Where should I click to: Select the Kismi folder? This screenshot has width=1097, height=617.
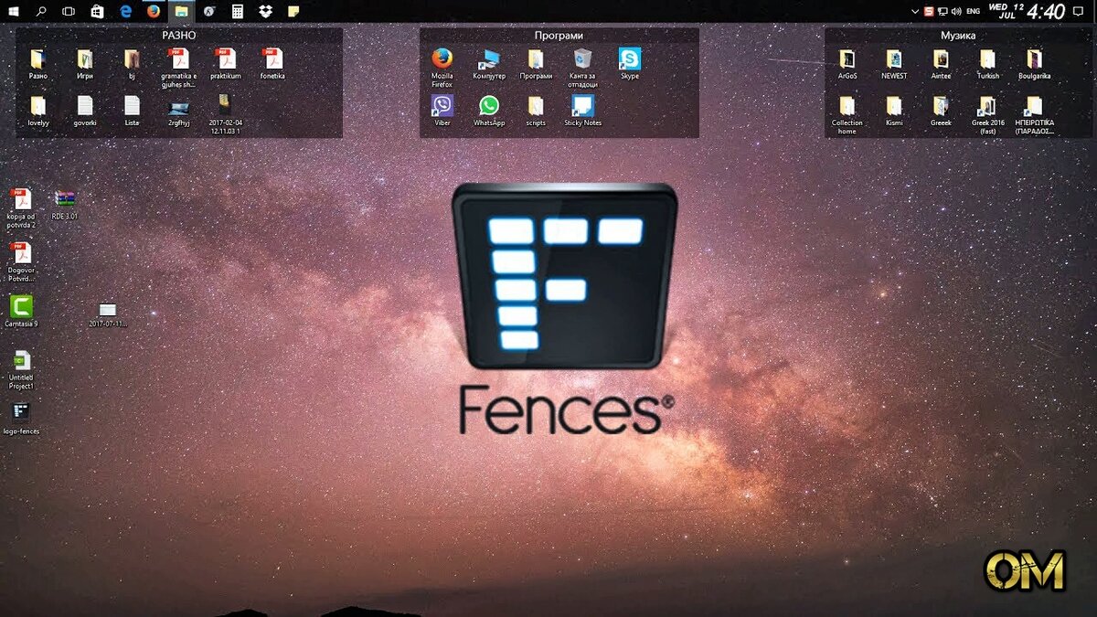(894, 110)
